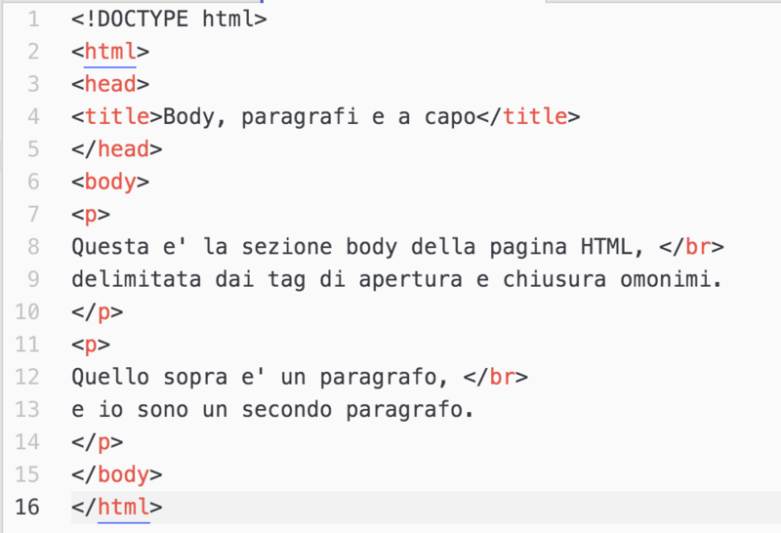Click the closing head tag on line 5
The image size is (781, 533).
pos(116,149)
